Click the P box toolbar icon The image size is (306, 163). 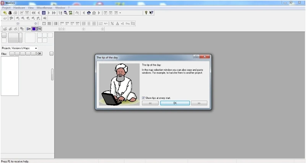(116, 13)
